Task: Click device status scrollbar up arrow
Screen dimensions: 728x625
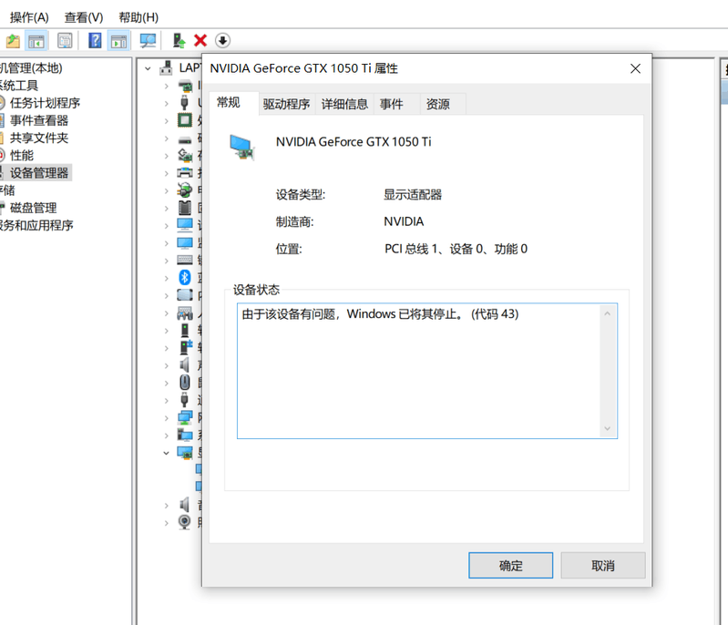Action: [608, 314]
